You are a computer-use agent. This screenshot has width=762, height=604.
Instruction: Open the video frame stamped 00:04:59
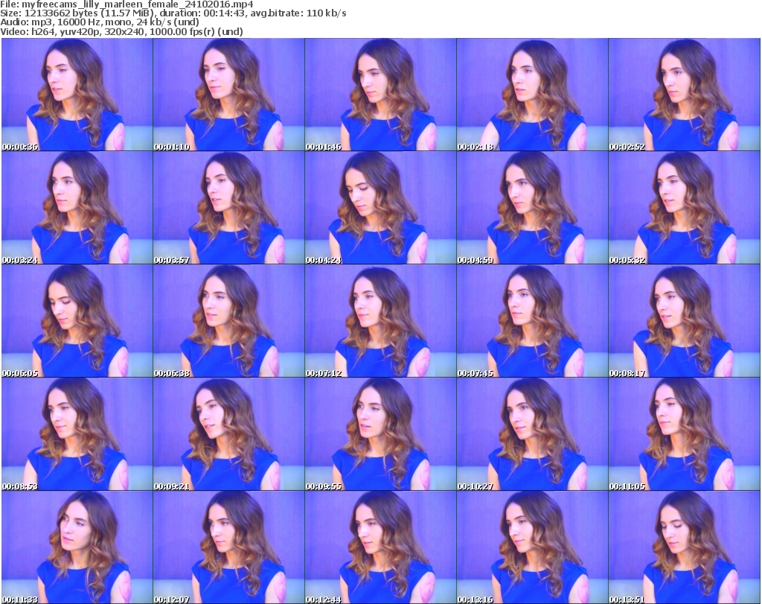pyautogui.click(x=532, y=208)
